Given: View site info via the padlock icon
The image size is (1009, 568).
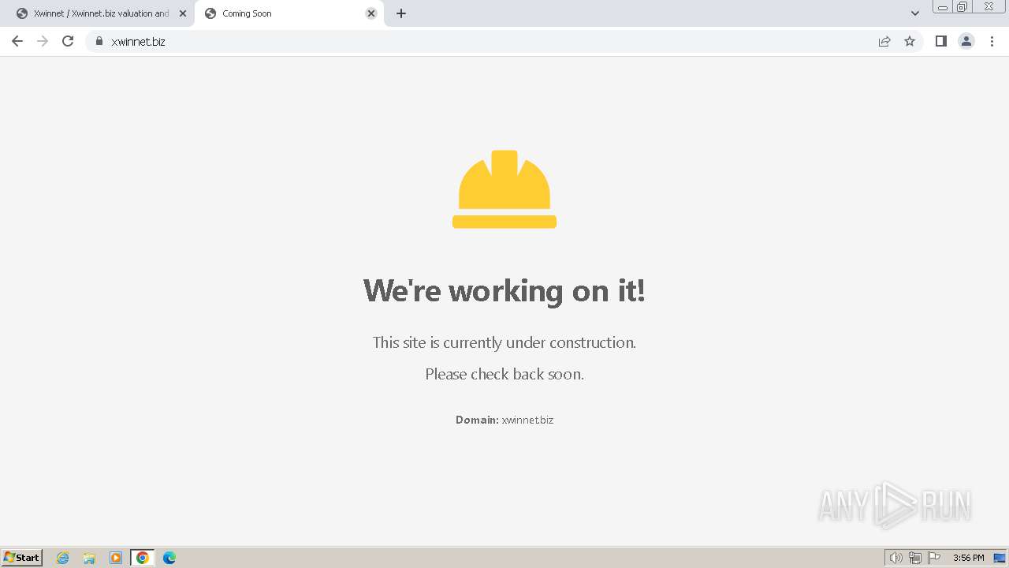Looking at the screenshot, I should pyautogui.click(x=99, y=41).
